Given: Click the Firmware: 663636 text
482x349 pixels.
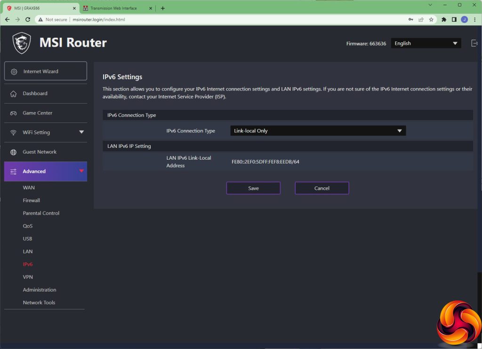Looking at the screenshot, I should click(x=366, y=44).
